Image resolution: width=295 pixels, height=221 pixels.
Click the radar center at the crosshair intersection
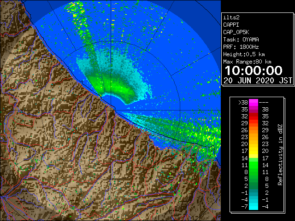coord(111,110)
